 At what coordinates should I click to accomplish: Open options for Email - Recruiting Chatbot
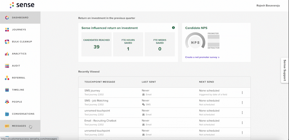point(242,123)
